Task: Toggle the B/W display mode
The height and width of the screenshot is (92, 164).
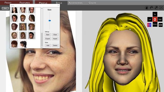Action: [x=161, y=25]
